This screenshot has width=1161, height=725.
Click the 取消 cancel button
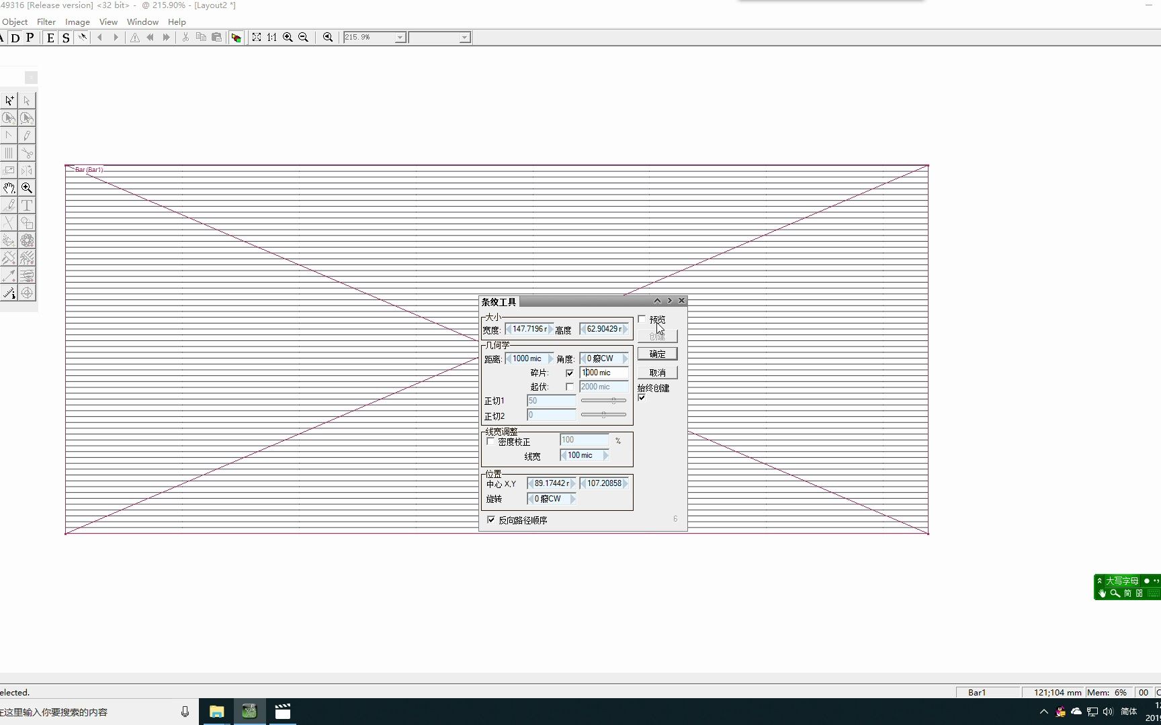click(658, 373)
